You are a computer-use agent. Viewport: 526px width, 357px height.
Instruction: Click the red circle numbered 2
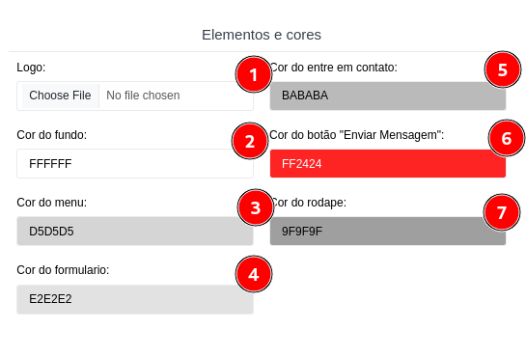[250, 141]
